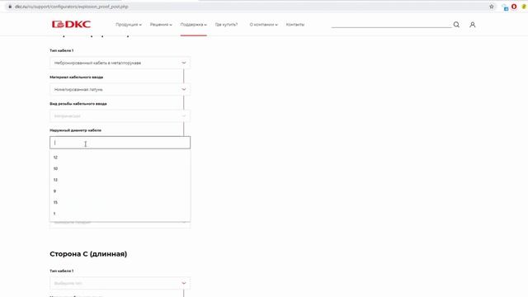Open the Поддержка menu
This screenshot has width=528, height=297.
point(193,25)
